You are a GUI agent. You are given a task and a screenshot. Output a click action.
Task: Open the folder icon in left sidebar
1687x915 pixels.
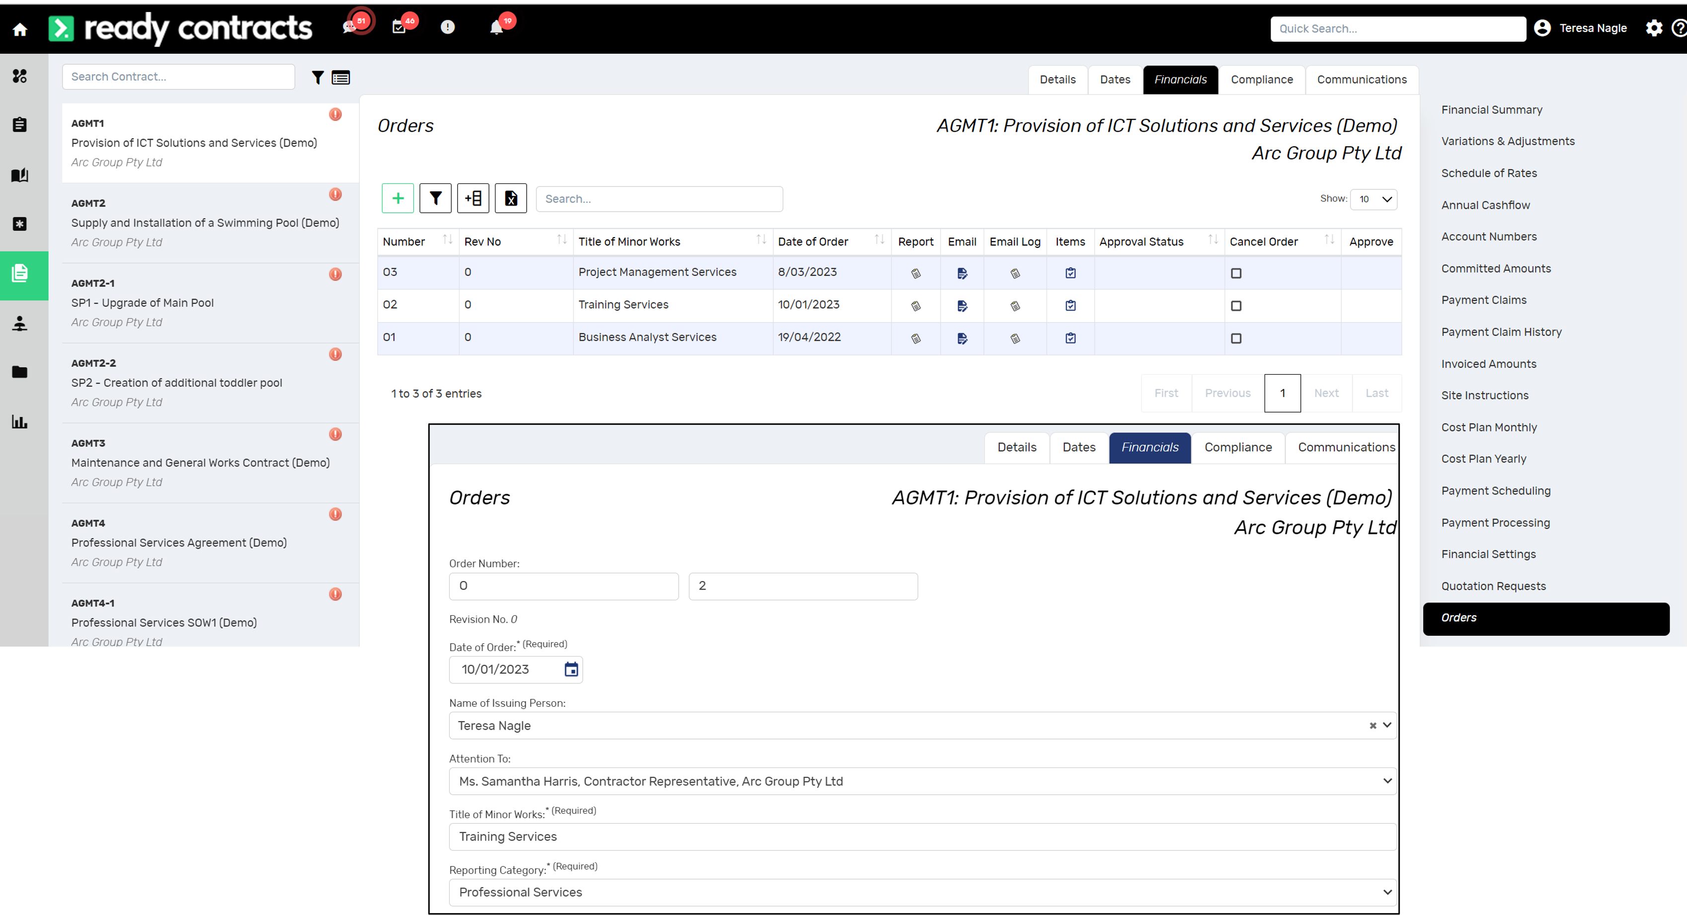[x=20, y=372]
